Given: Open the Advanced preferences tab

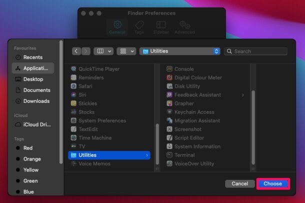Looking at the screenshot, I should (x=184, y=27).
